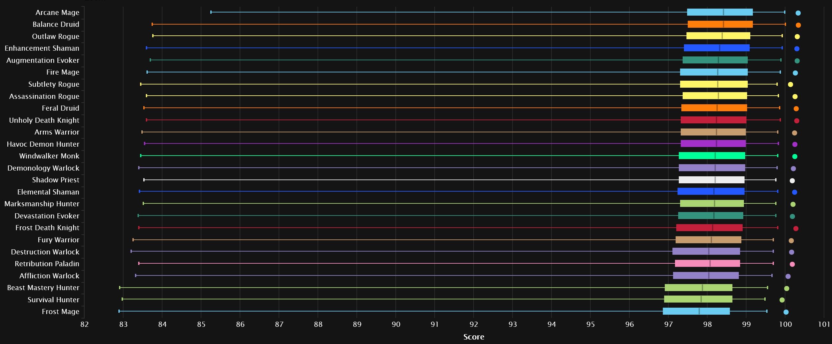Select the Unholy Death Knight label

pos(44,120)
